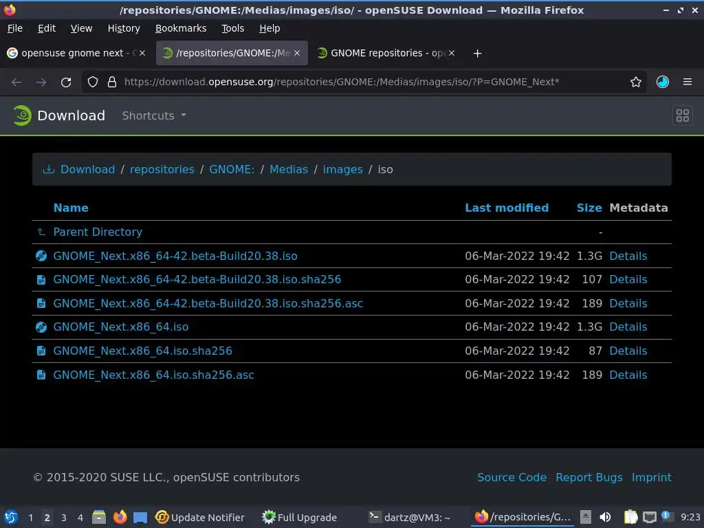Sort listing by Name
704x528 pixels.
tap(71, 208)
